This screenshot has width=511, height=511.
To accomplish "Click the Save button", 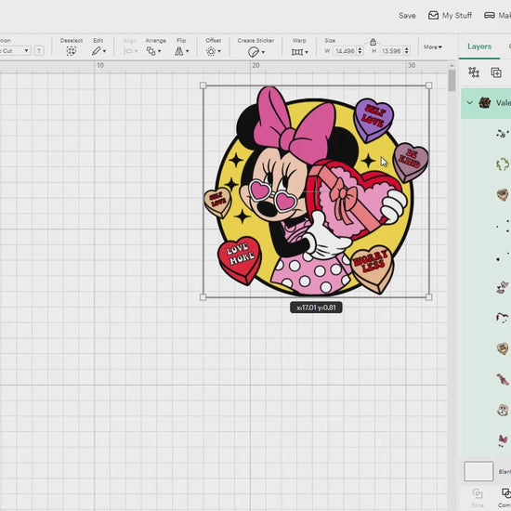I will coord(407,16).
